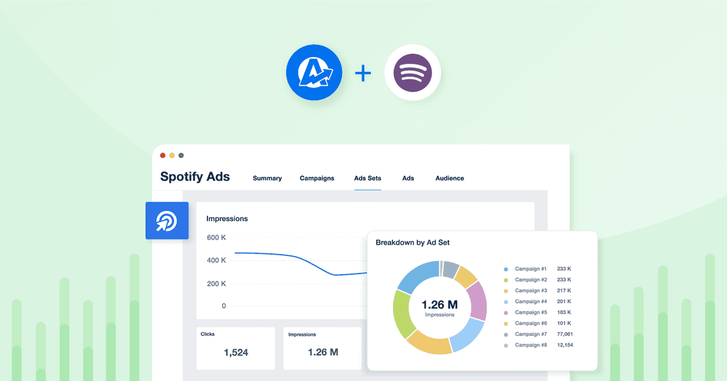
Task: Click the 183 K value for Campaign #5
Action: (564, 312)
